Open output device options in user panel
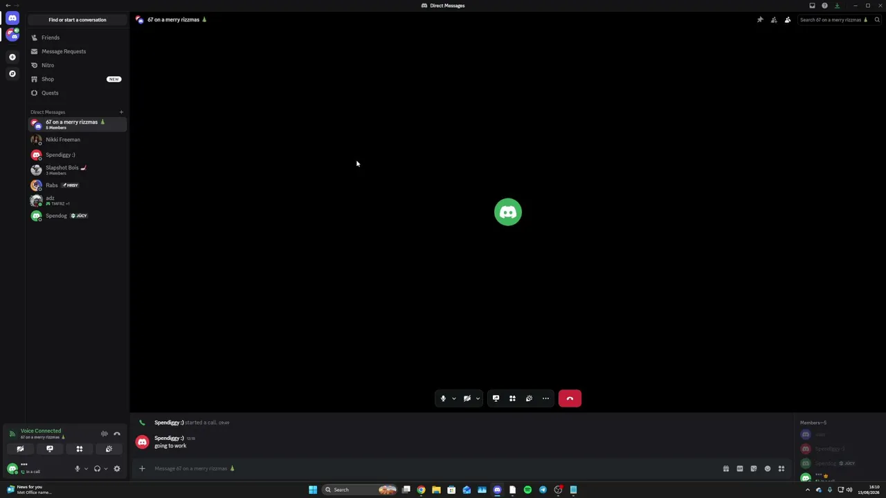Image resolution: width=886 pixels, height=498 pixels. coord(105,469)
